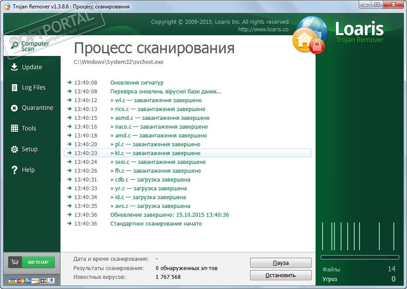Open the Log Files section
407x289 pixels.
32,87
